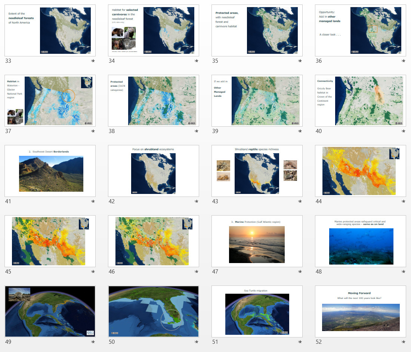Select the 'Extent of the needleleaf forests' slide
This screenshot has width=411, height=352.
point(50,30)
